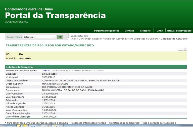Click the município value SAO LUIS
The height and width of the screenshot is (129, 193).
pyautogui.click(x=25, y=58)
